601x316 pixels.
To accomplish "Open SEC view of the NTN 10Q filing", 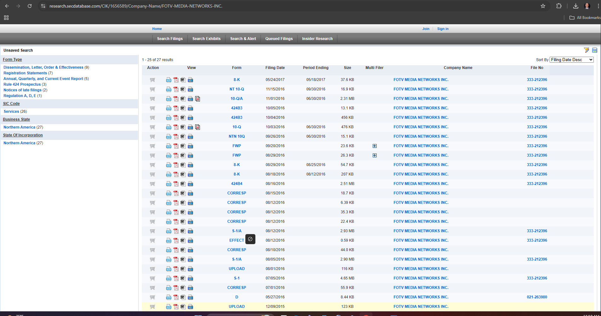I will [x=190, y=137].
